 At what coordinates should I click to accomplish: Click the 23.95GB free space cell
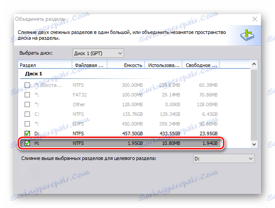(x=209, y=134)
